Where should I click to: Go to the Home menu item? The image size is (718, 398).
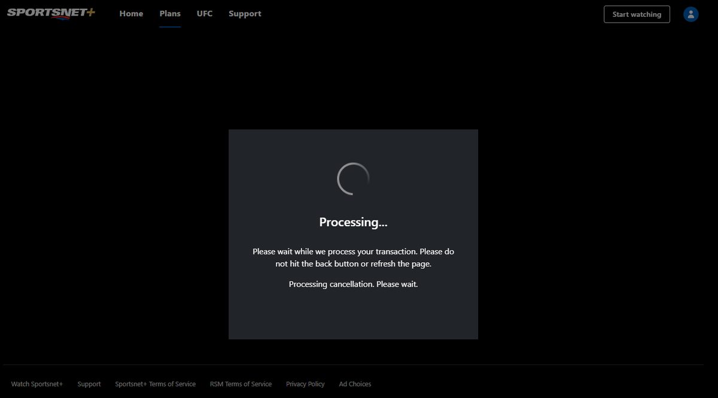tap(131, 14)
